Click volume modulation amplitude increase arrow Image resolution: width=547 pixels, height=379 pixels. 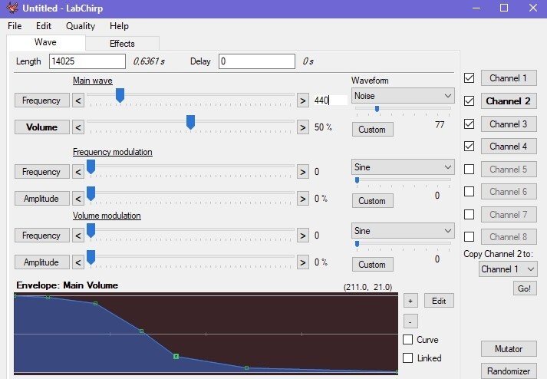click(x=303, y=262)
